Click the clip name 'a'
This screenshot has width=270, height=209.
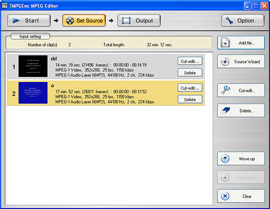coord(53,85)
